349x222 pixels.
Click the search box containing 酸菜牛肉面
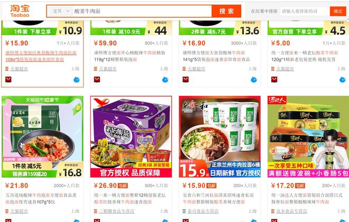click(x=142, y=11)
